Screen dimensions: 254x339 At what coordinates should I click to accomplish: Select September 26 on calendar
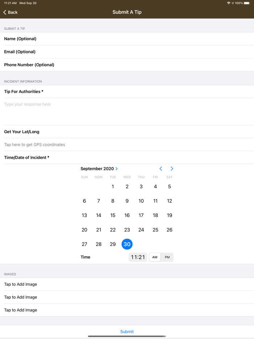[169, 230]
